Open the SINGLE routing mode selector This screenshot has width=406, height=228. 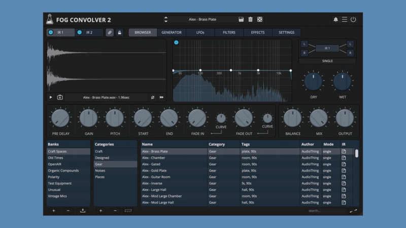(327, 61)
